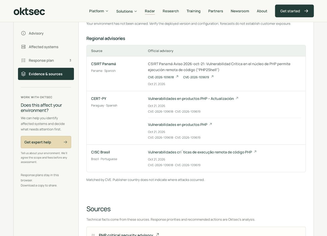Click the Brazil · Portuguese label
Viewport: 327px width, 236px height.
click(x=104, y=159)
